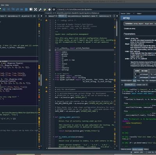Click the maximize current pane toolbar icon

(31, 9)
